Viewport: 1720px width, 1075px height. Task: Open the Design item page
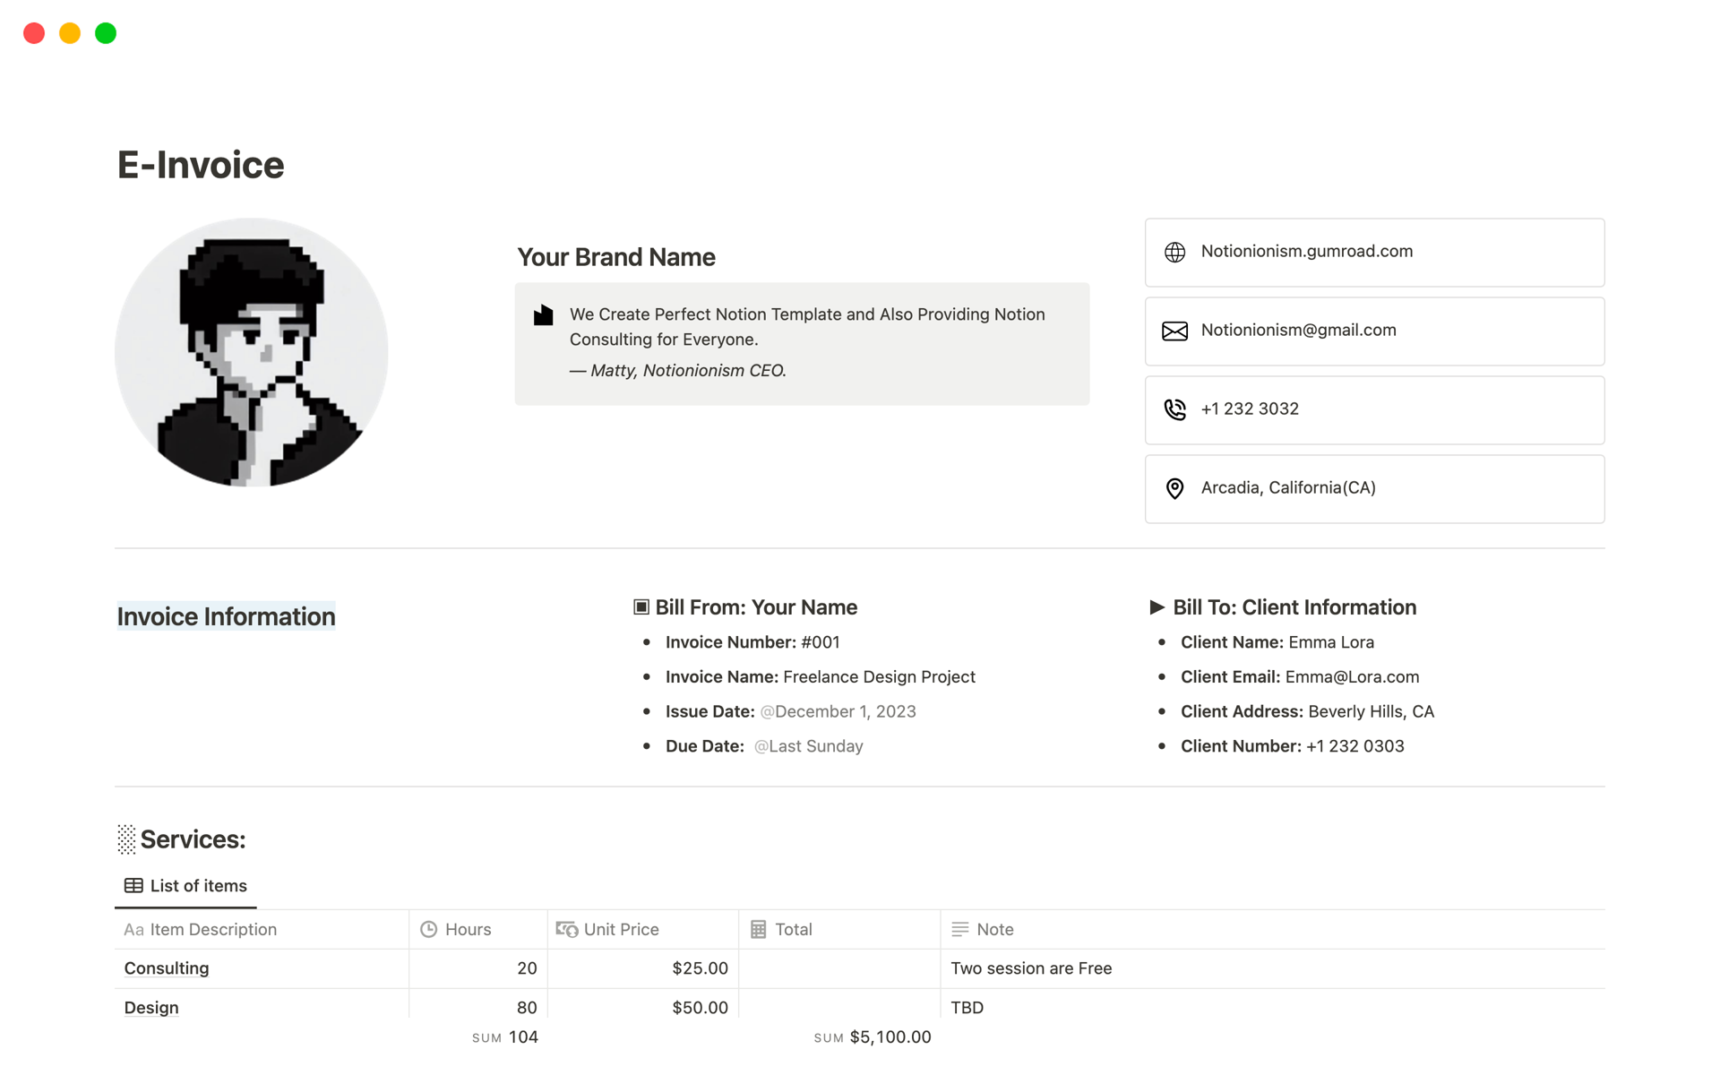[151, 1008]
